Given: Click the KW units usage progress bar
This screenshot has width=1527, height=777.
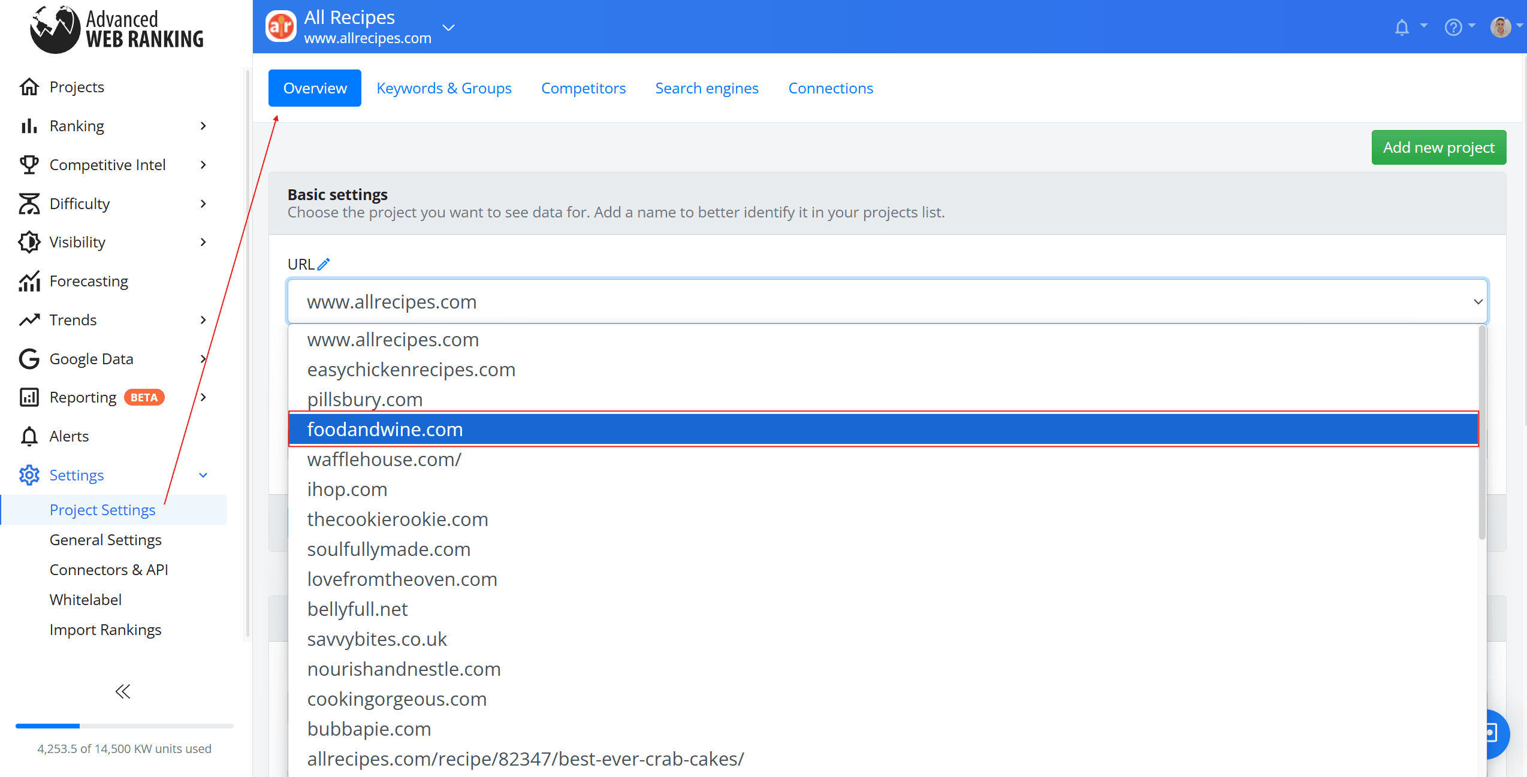Looking at the screenshot, I should pos(125,726).
